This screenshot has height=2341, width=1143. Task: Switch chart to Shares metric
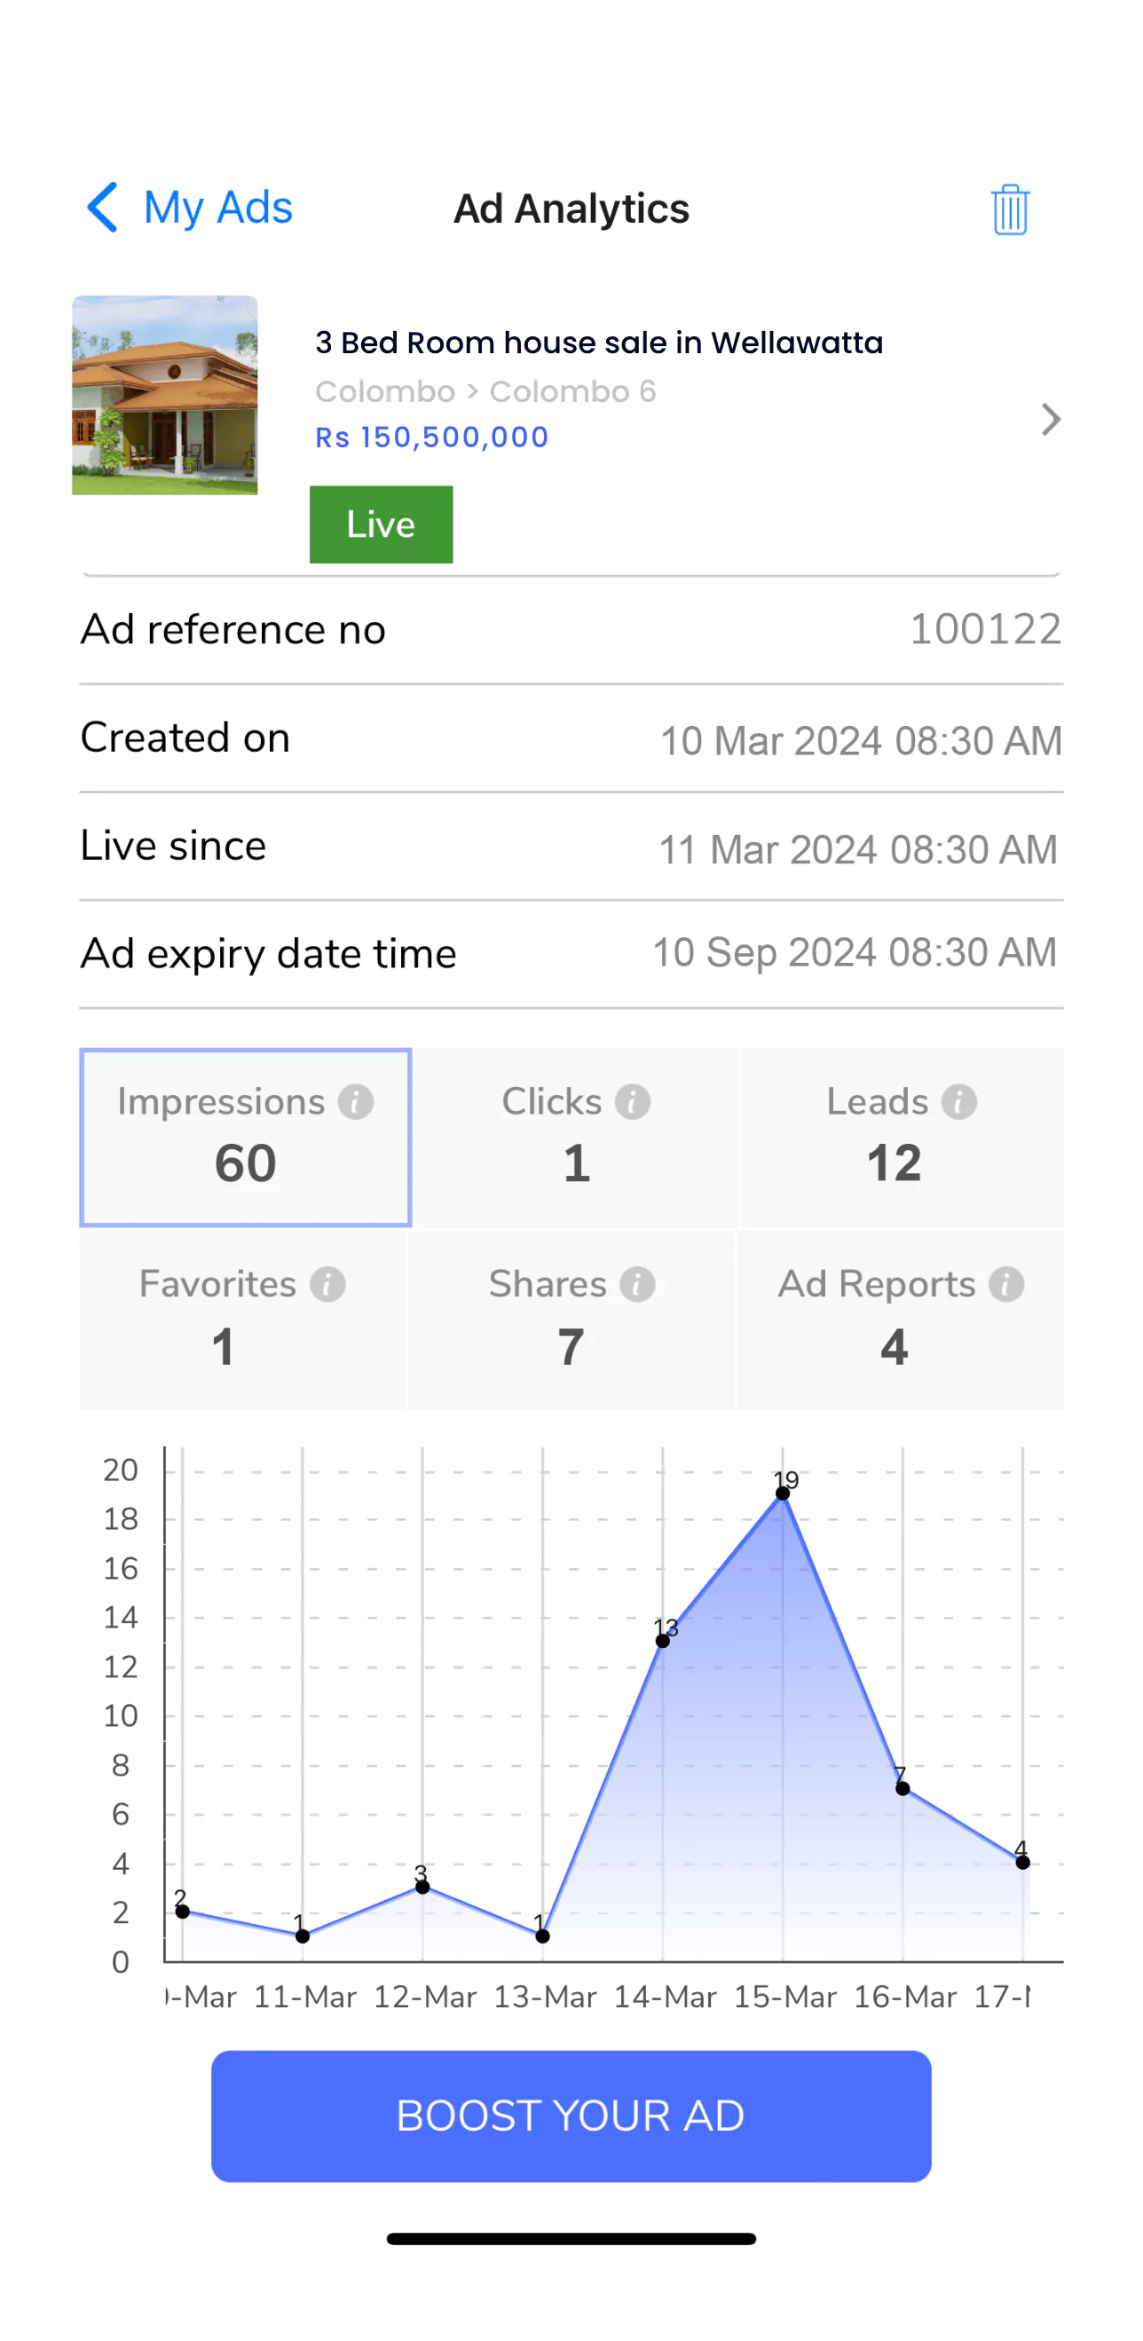tap(571, 1320)
